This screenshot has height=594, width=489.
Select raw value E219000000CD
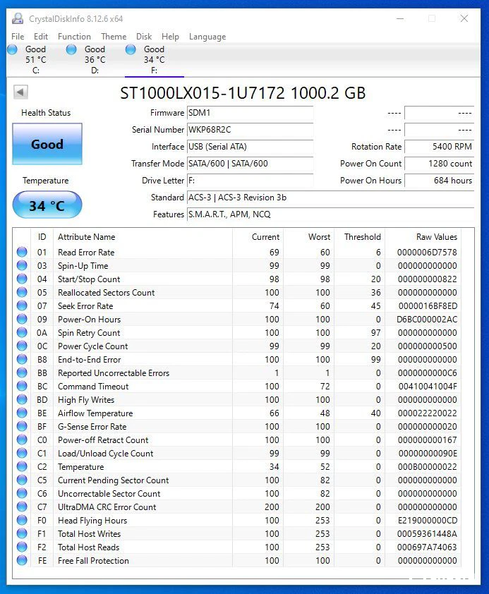(x=428, y=521)
